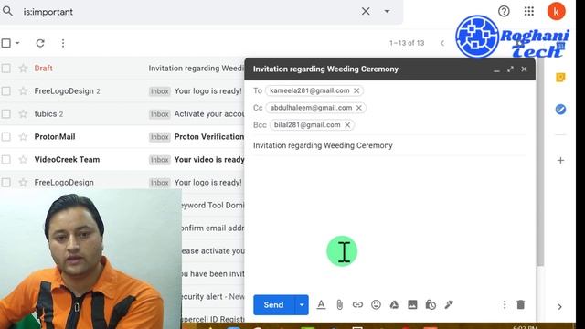Click the To label to pick contacts
This screenshot has height=329, width=585.
click(x=258, y=90)
